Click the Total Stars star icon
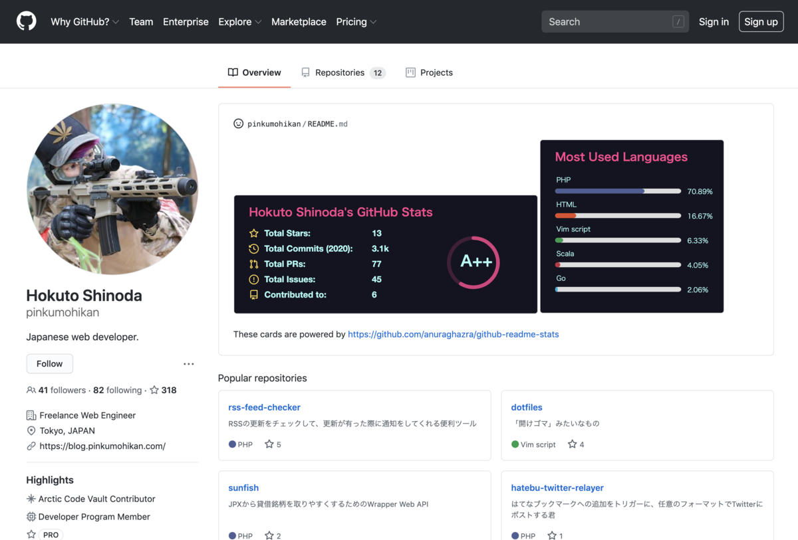Viewport: 798px width, 540px height. click(x=253, y=233)
